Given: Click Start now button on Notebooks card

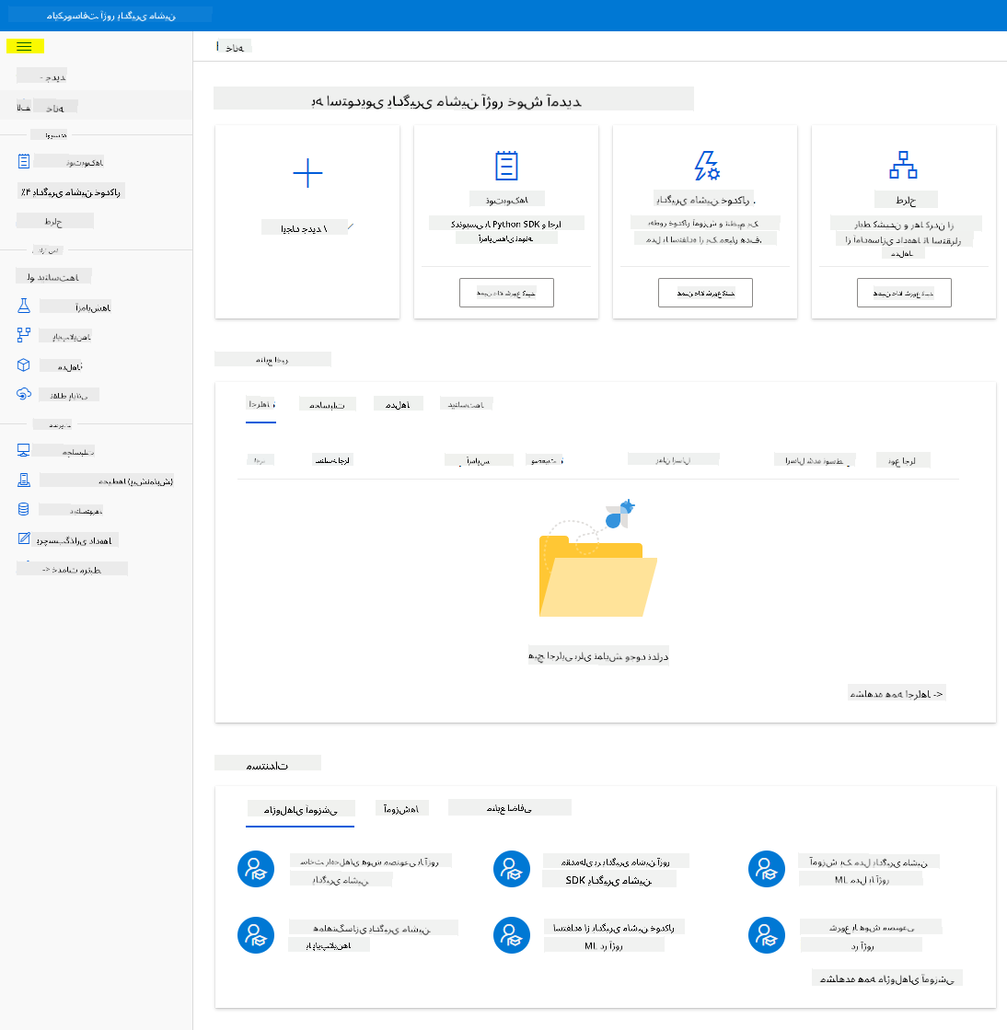Looking at the screenshot, I should click(x=506, y=293).
